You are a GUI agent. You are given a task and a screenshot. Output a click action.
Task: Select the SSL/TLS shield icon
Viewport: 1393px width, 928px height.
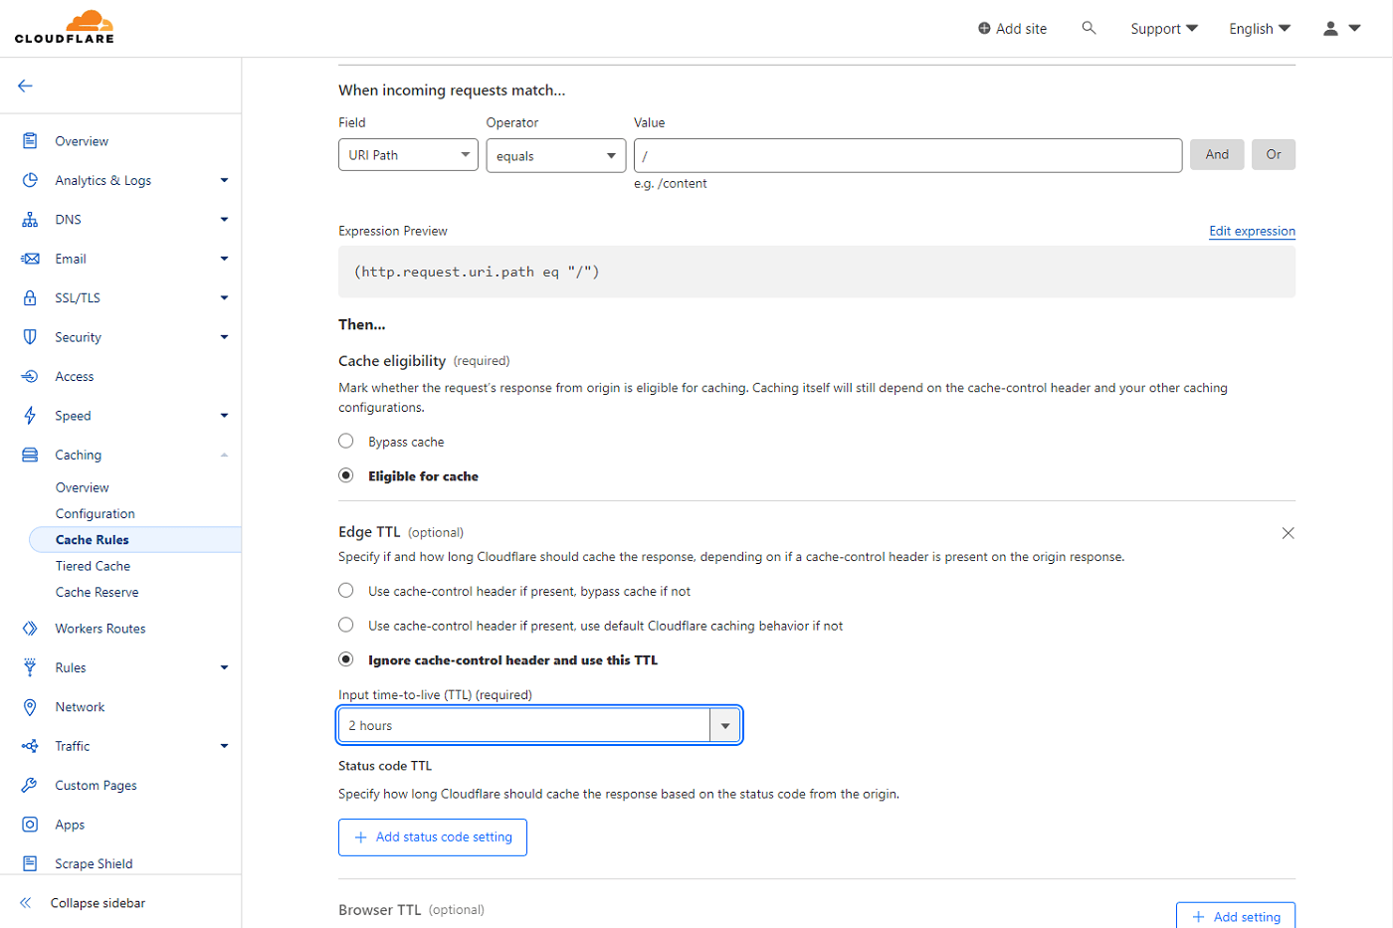28,297
